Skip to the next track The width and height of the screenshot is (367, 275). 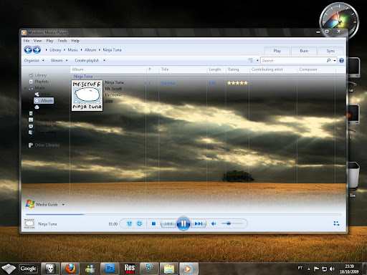click(x=199, y=223)
